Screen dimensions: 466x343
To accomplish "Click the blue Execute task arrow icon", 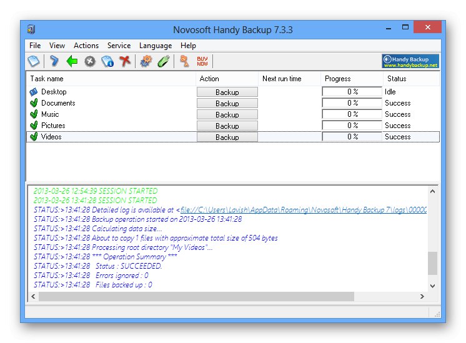I will pyautogui.click(x=54, y=61).
